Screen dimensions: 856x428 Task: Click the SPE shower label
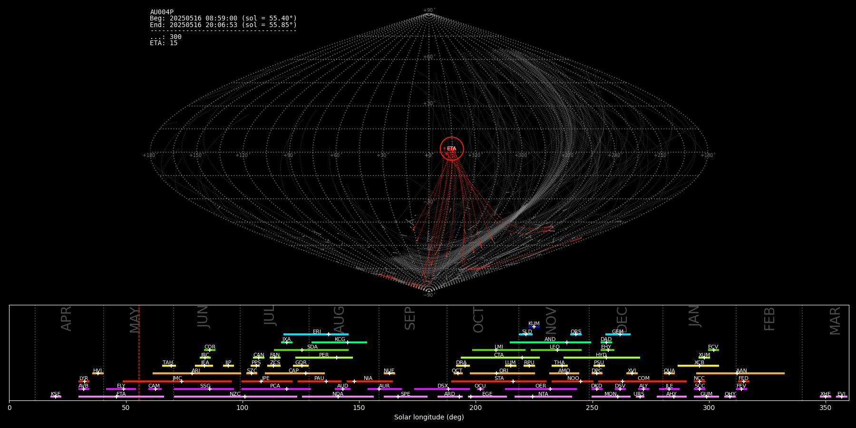[405, 394]
